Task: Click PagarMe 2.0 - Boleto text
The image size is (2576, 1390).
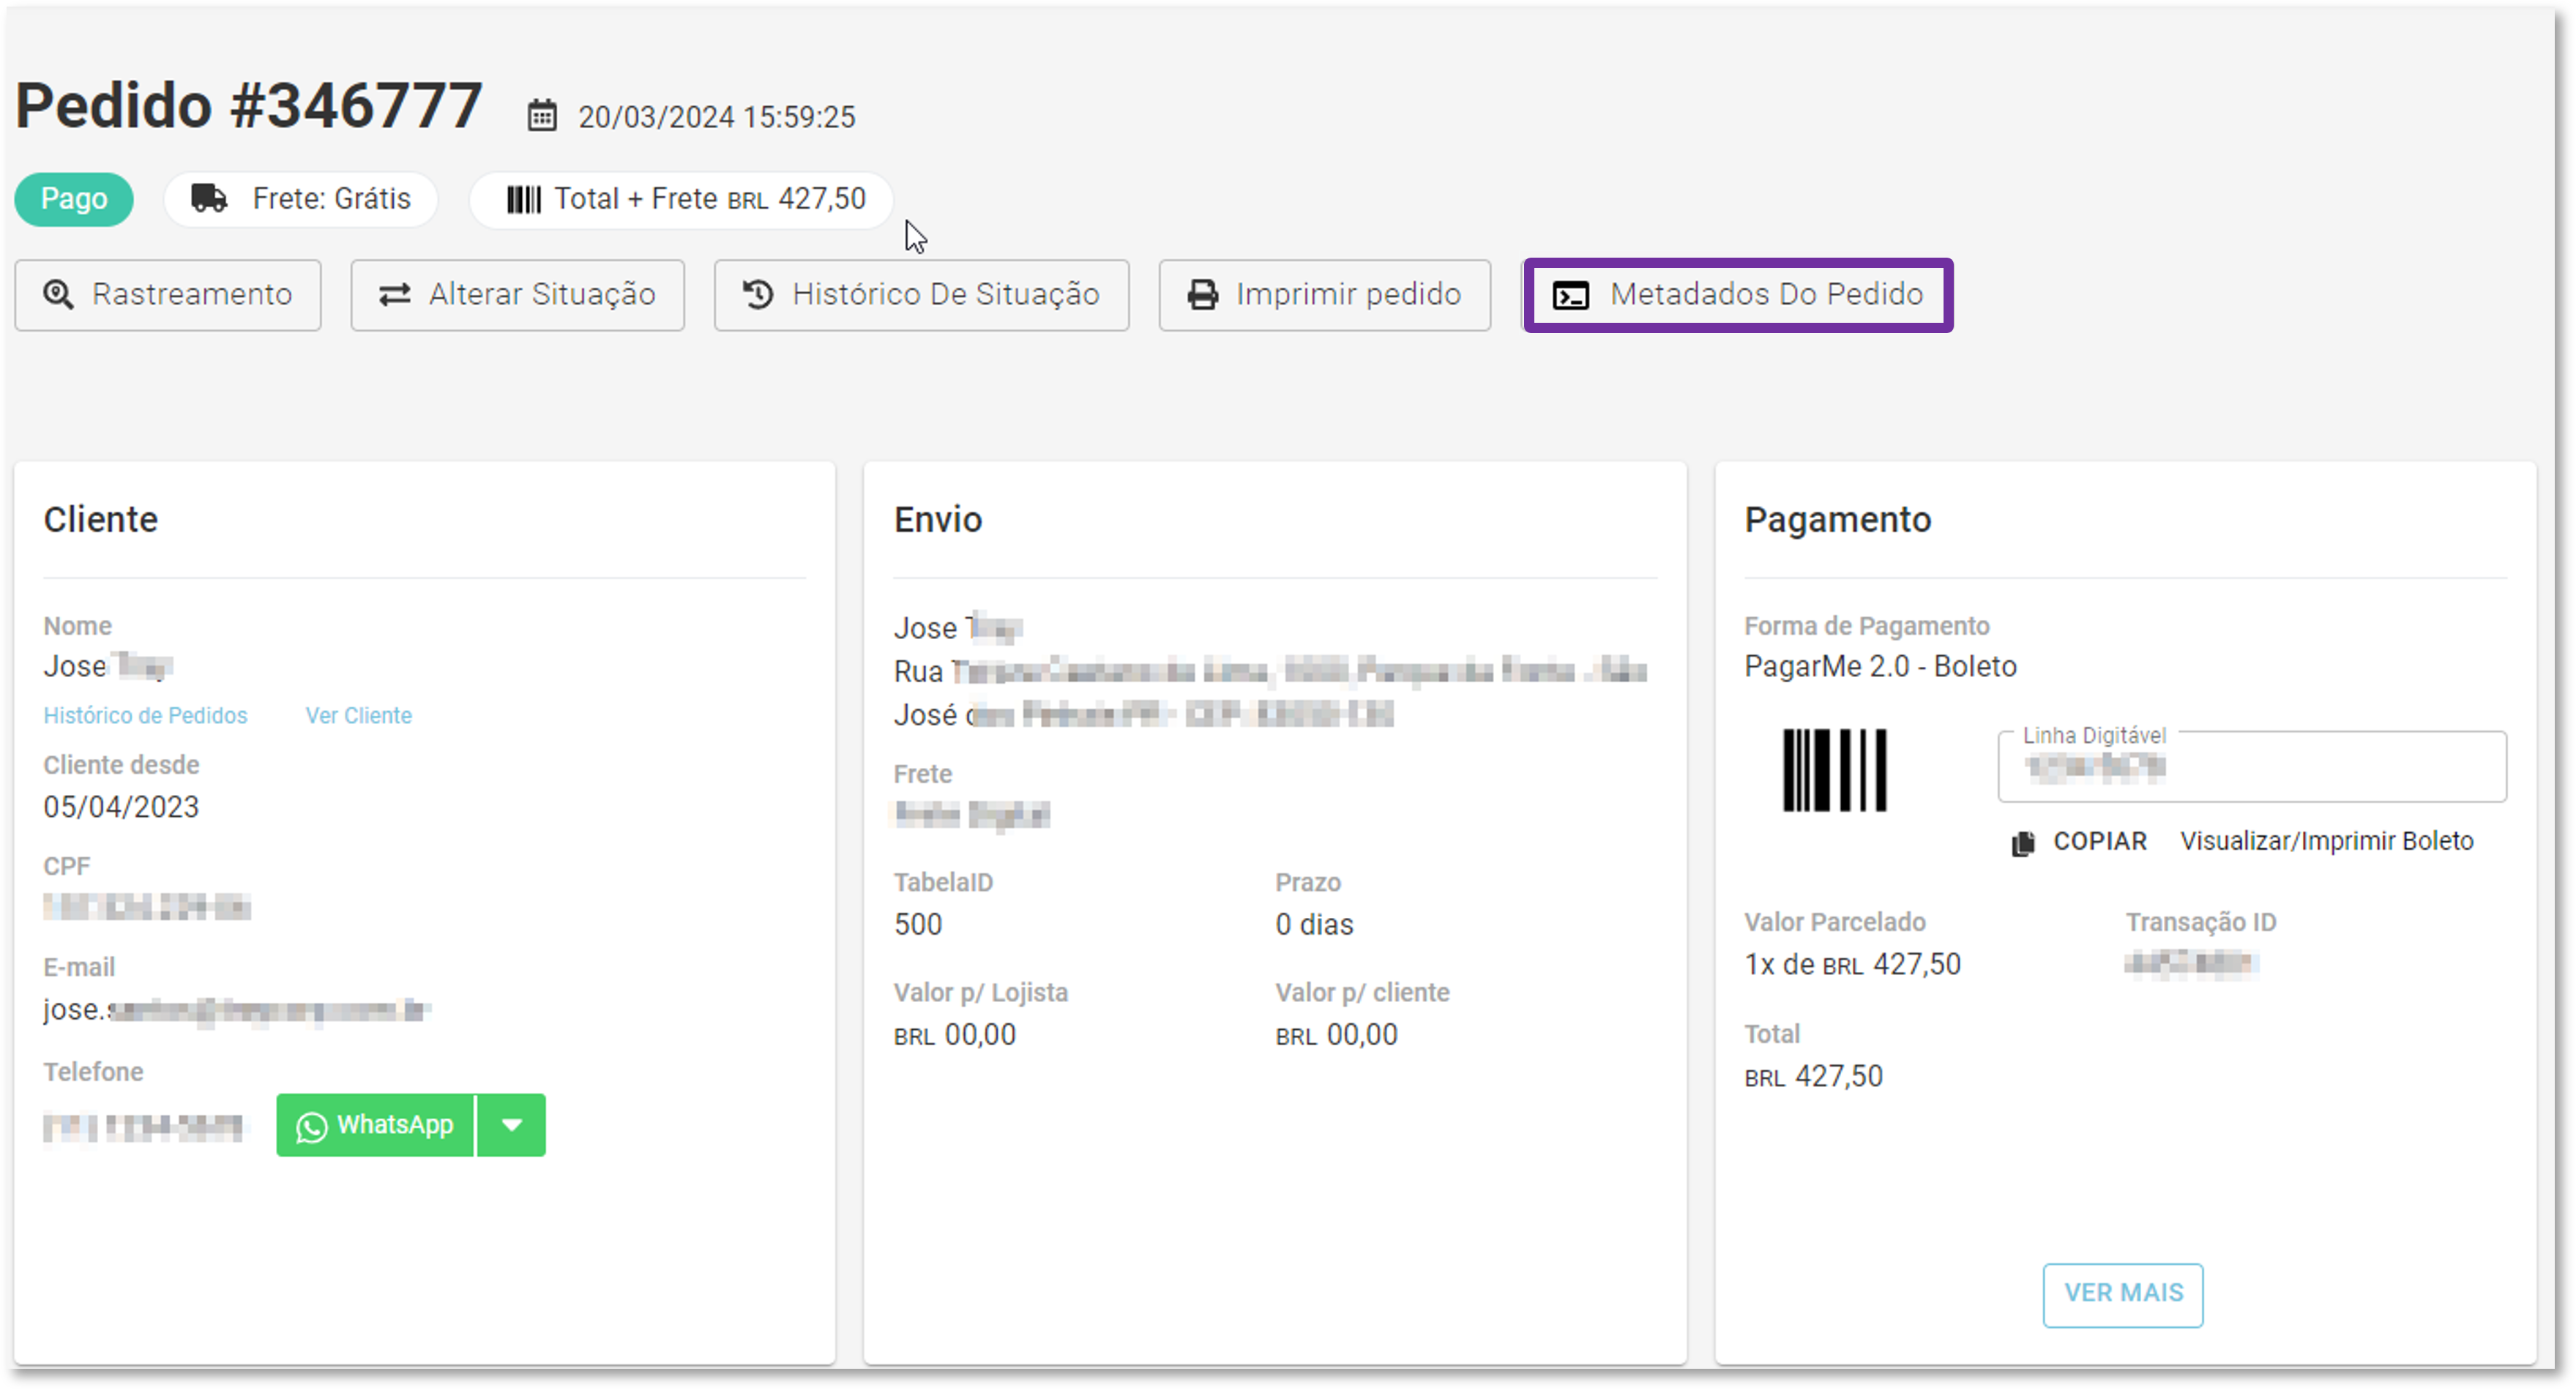Action: coord(1880,666)
